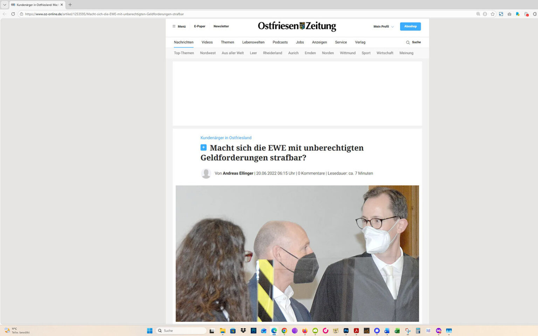Take a screenshot using the camera toolbar icon
This screenshot has height=336, width=538.
(509, 14)
